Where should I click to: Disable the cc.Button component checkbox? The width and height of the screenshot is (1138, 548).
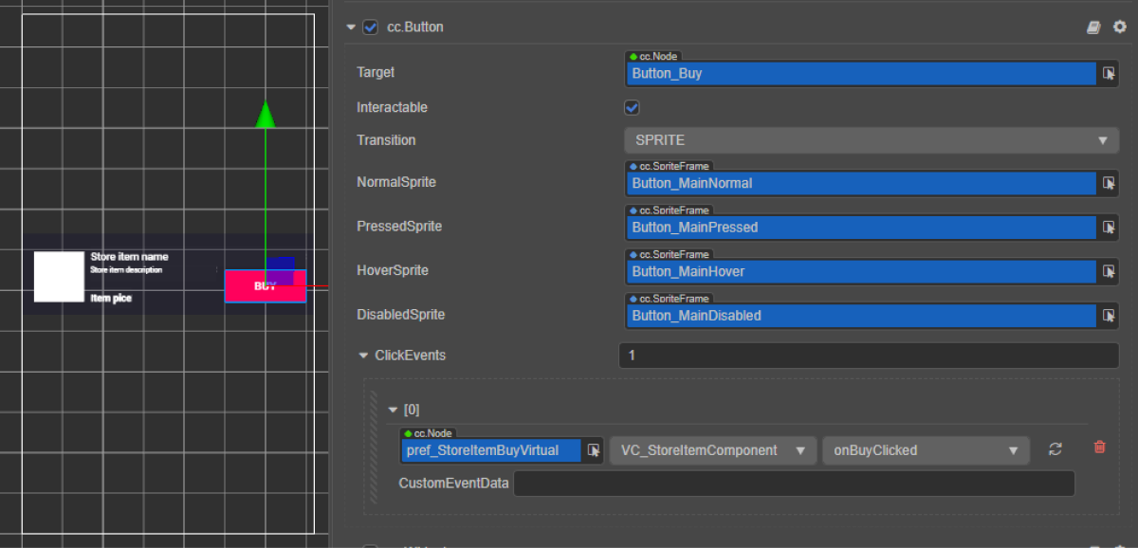[371, 27]
